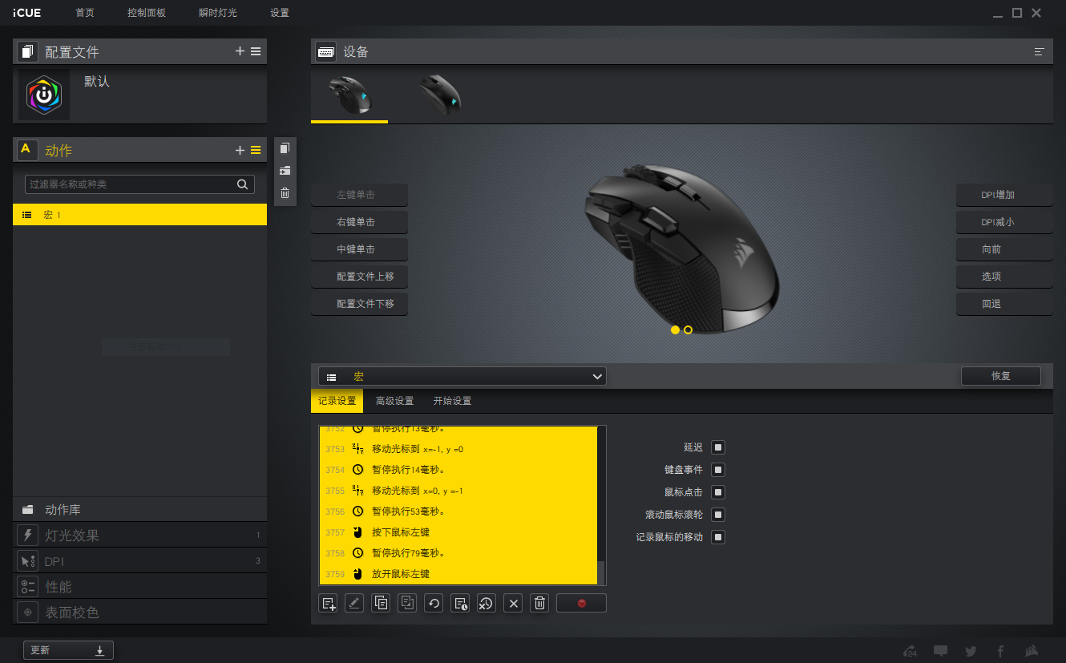
Task: Click the trash icon beside 动作 panel
Action: (x=285, y=193)
